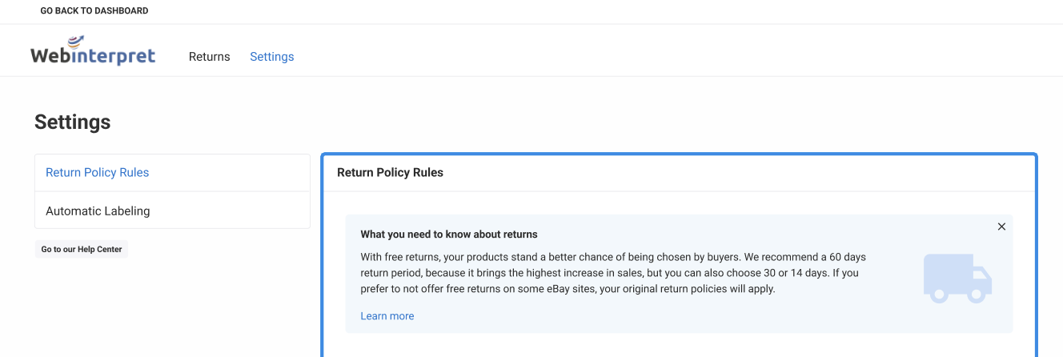Switch to the Settings tab
This screenshot has width=1063, height=357.
pos(271,57)
